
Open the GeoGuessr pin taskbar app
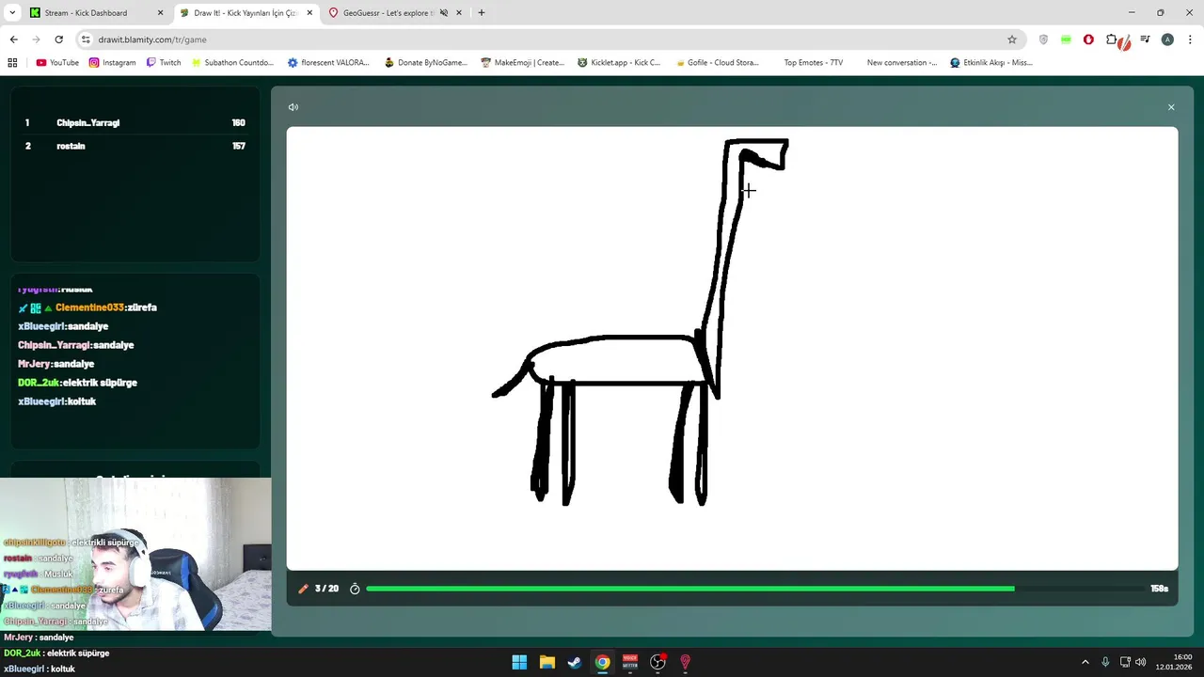click(686, 662)
